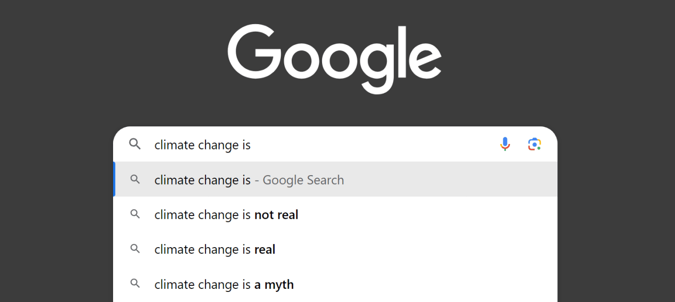Click the bold "not real" text
The width and height of the screenshot is (675, 302).
(276, 215)
